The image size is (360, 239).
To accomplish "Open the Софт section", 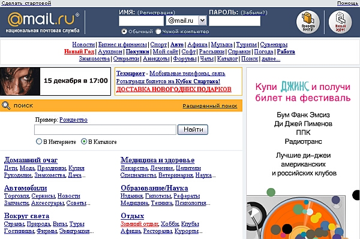I will (188, 52).
